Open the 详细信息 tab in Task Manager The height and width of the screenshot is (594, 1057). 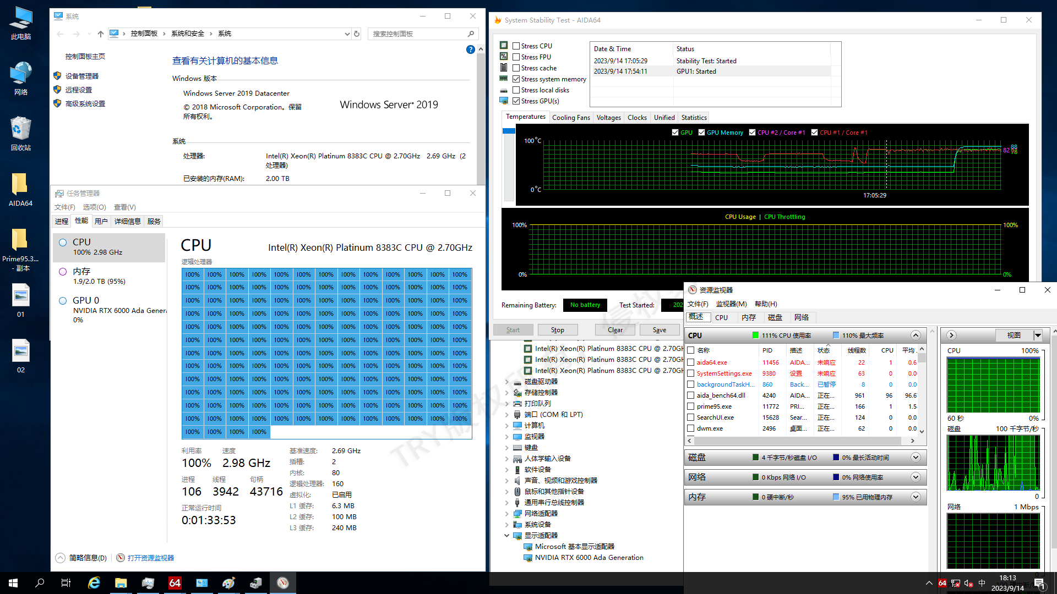(128, 221)
